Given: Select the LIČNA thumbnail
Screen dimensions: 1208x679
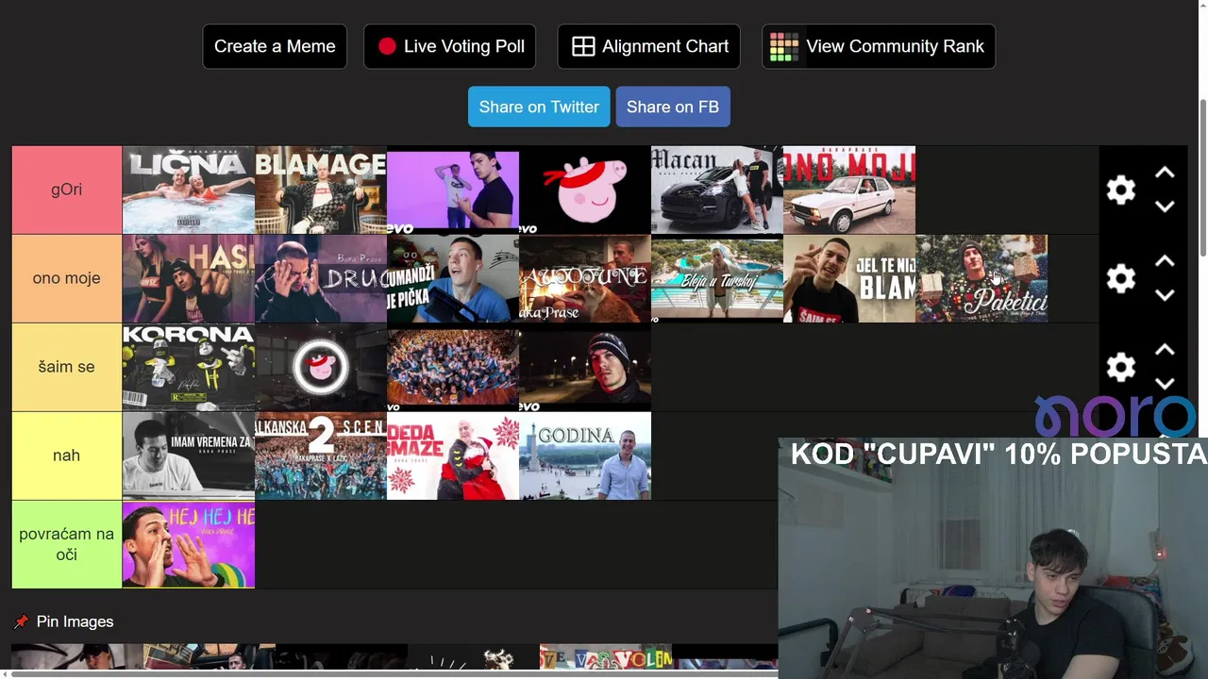Looking at the screenshot, I should coord(189,190).
